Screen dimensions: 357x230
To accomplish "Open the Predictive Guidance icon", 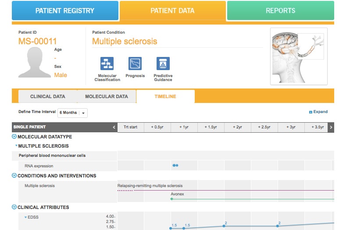I will 163,64.
